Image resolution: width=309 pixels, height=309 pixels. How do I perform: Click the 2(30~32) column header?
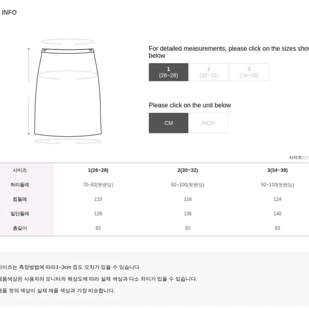[188, 170]
